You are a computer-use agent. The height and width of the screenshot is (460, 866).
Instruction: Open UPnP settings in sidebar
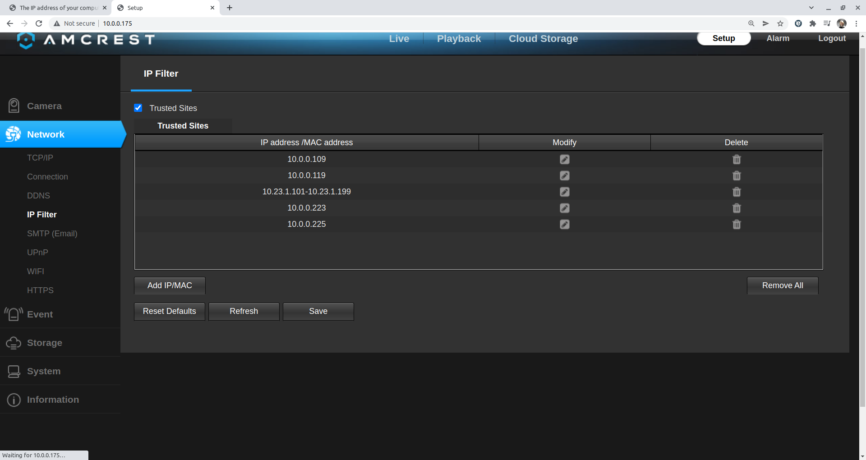tap(37, 253)
